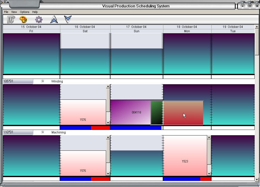Click the red load bar under Winding Saturday
Viewport: 260px width, 187px height.
100,128
